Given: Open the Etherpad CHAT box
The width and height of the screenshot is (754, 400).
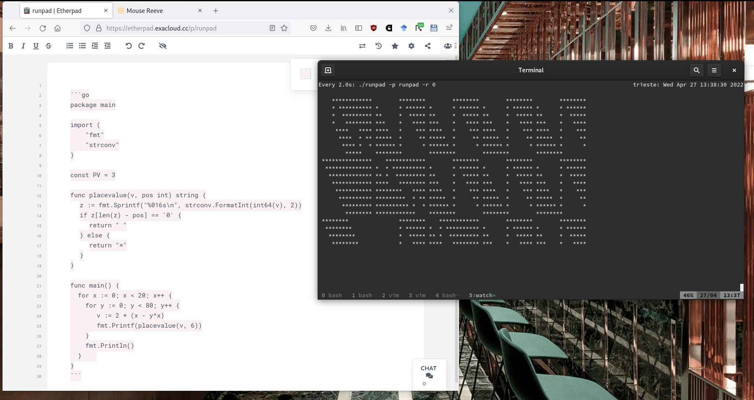Looking at the screenshot, I should click(x=429, y=374).
